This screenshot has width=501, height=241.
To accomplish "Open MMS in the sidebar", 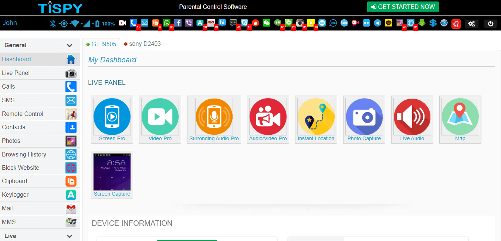I will coord(40,222).
